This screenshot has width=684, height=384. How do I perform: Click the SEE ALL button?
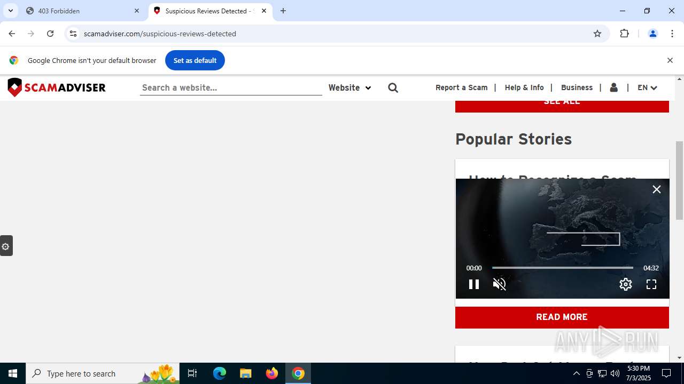[x=562, y=106]
